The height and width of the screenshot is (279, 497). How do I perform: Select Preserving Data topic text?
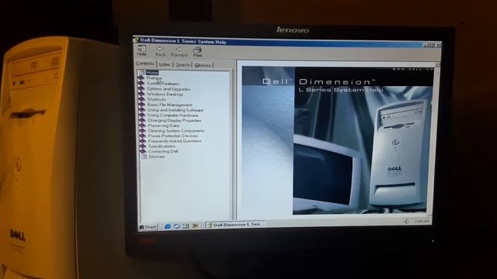(164, 126)
